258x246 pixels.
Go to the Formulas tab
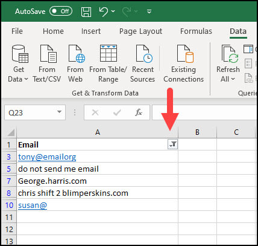pyautogui.click(x=196, y=31)
